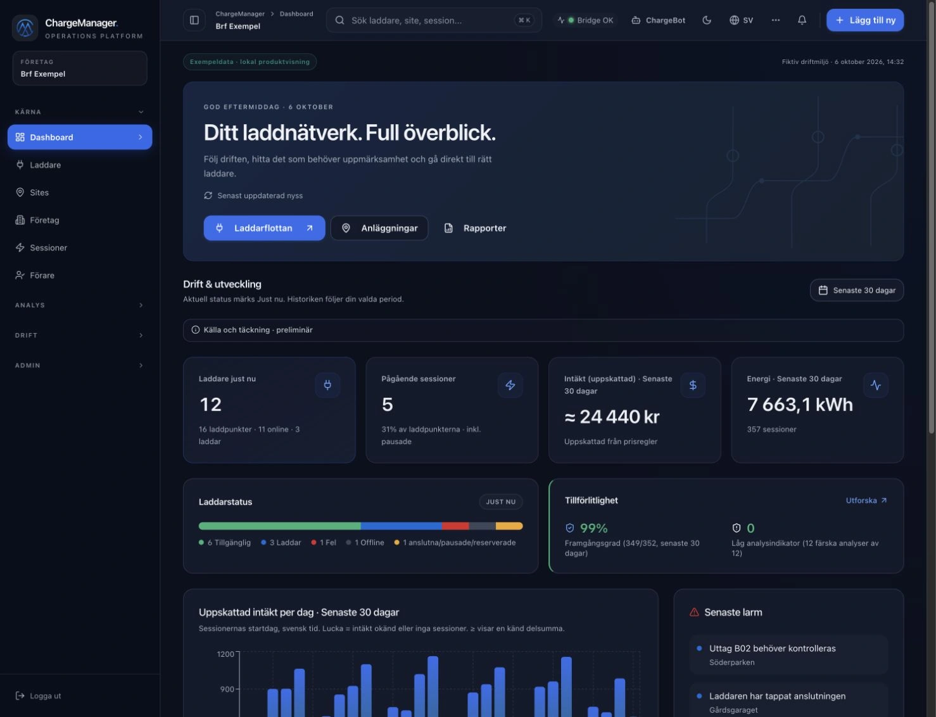Click the lightning icon in Pågående sessioner card
The width and height of the screenshot is (936, 717).
coord(510,385)
